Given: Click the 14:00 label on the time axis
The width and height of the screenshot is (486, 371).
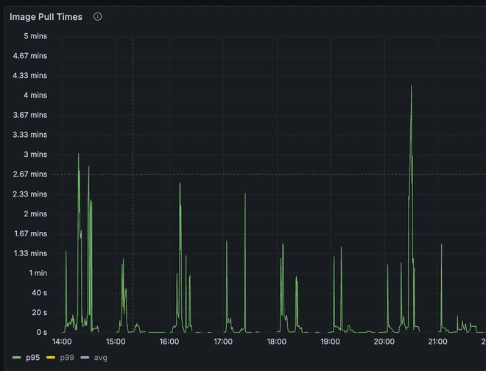Looking at the screenshot, I should 61,342.
